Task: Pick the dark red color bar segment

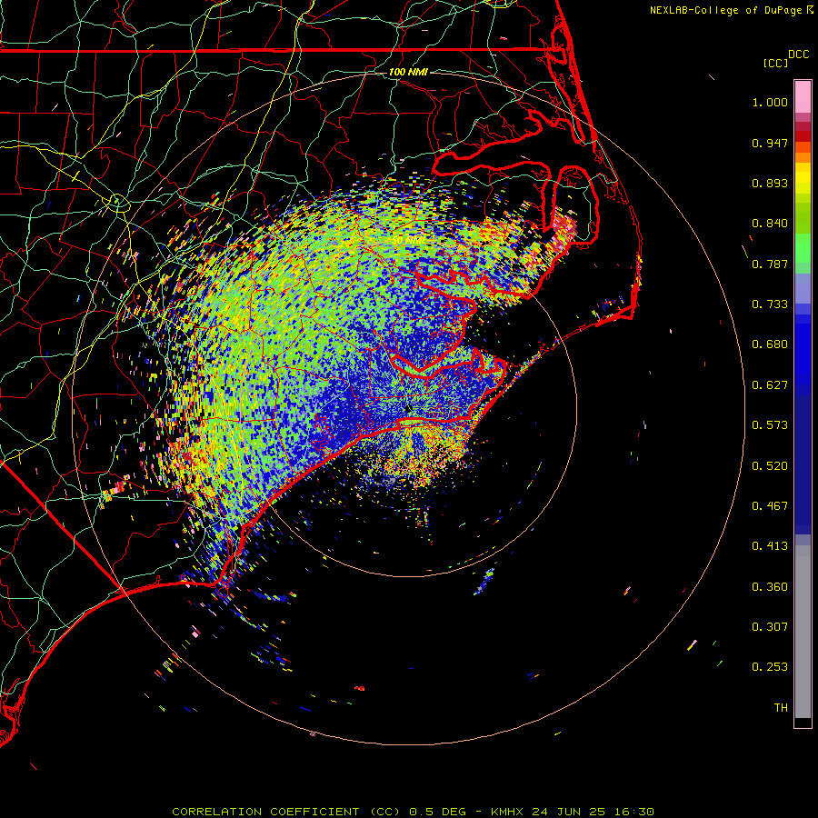Action: (x=803, y=136)
